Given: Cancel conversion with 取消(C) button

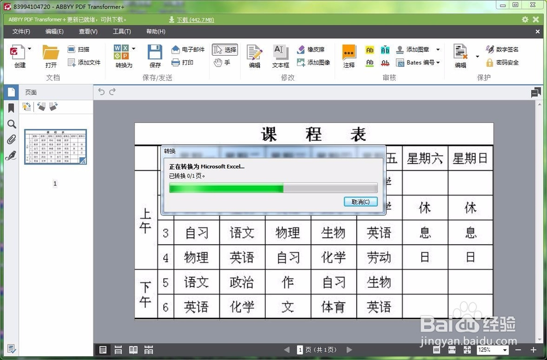Looking at the screenshot, I should [x=360, y=202].
